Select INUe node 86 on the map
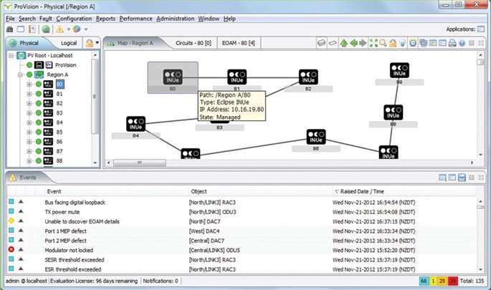This screenshot has height=290, width=491. [315, 137]
